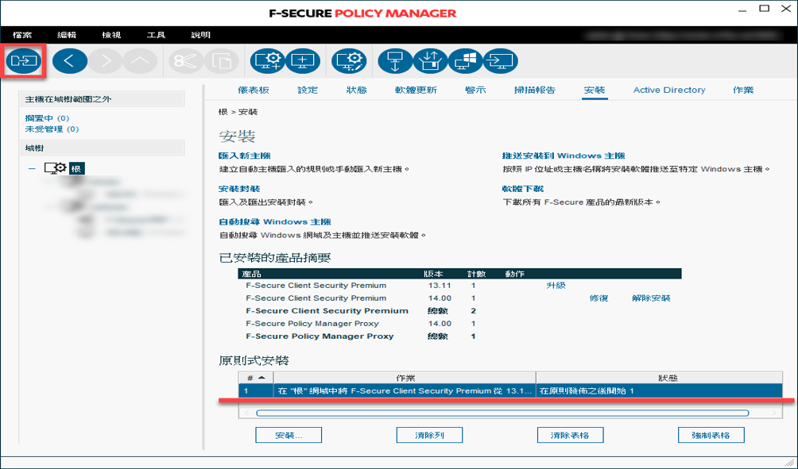
Task: Click the installation packages box icon
Action: click(x=429, y=61)
